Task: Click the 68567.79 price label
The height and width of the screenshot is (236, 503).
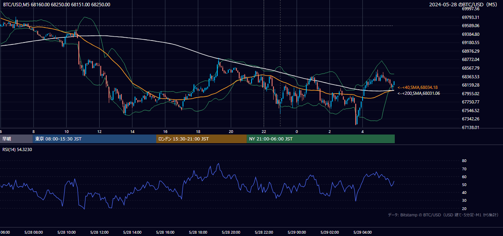Action: tap(470, 68)
